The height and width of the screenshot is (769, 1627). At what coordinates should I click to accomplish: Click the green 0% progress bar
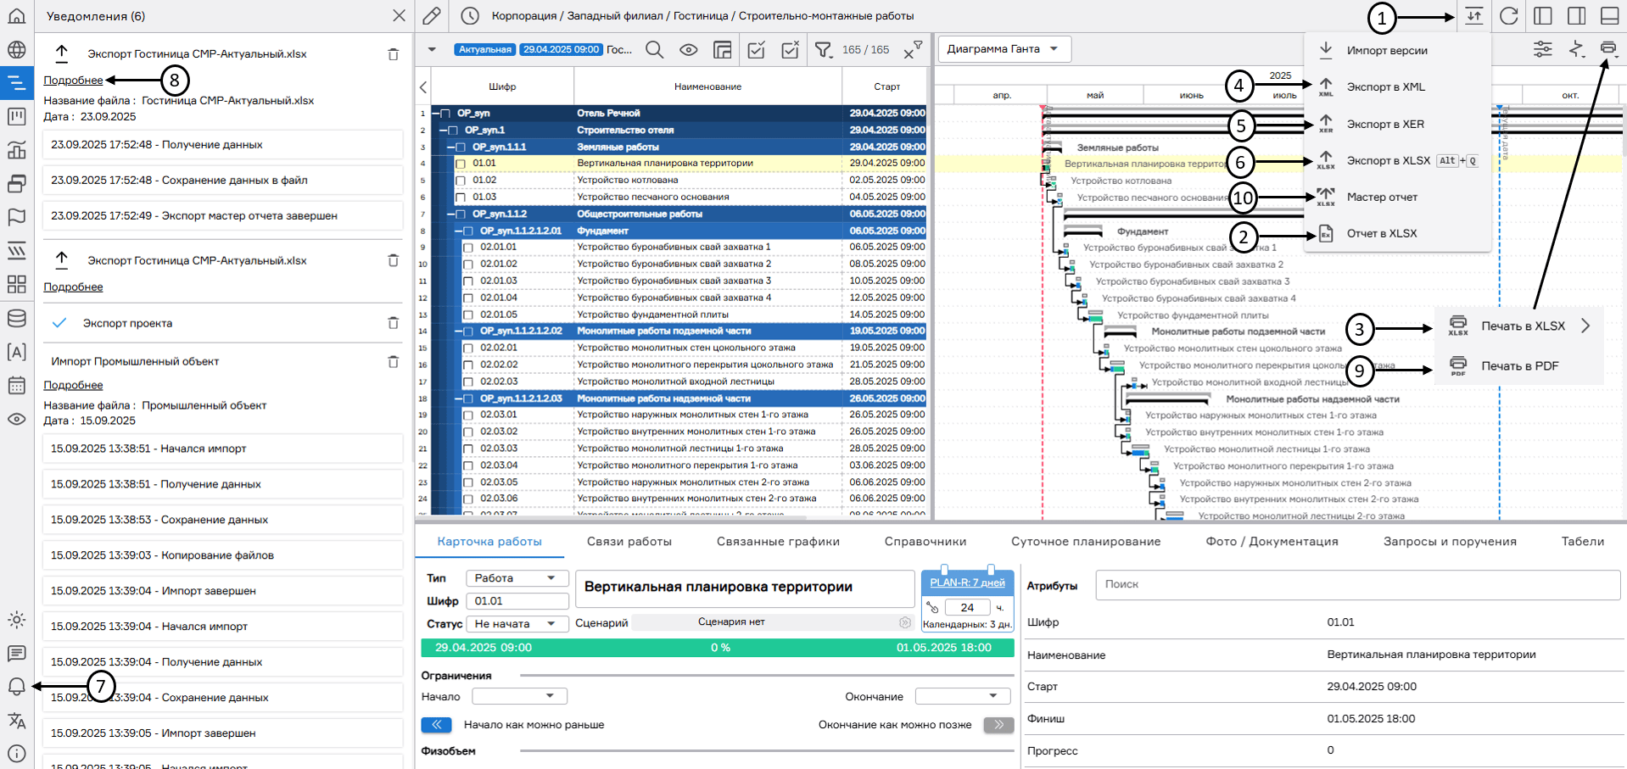(x=718, y=648)
